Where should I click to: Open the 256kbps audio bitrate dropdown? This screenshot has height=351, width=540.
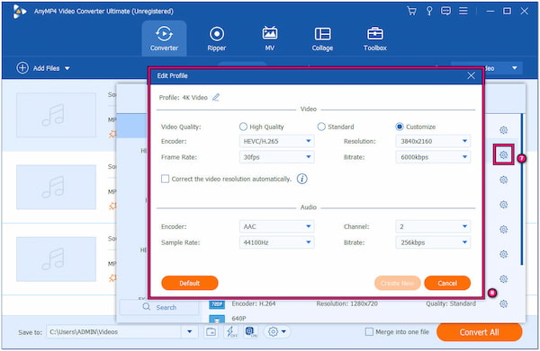433,242
